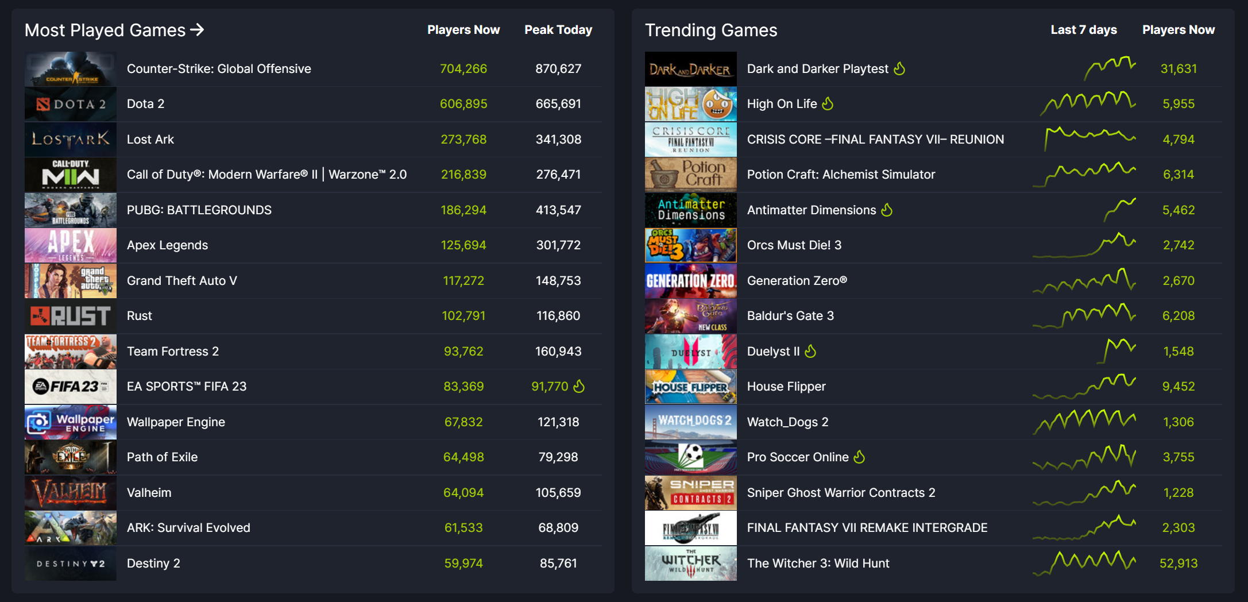
Task: Click the Last 7 days column header
Action: pos(1084,30)
